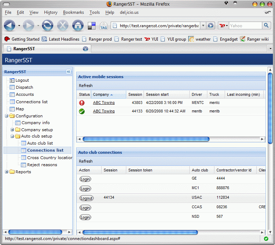
Task: Collapse the Configuration tree folder
Action: tap(7, 116)
